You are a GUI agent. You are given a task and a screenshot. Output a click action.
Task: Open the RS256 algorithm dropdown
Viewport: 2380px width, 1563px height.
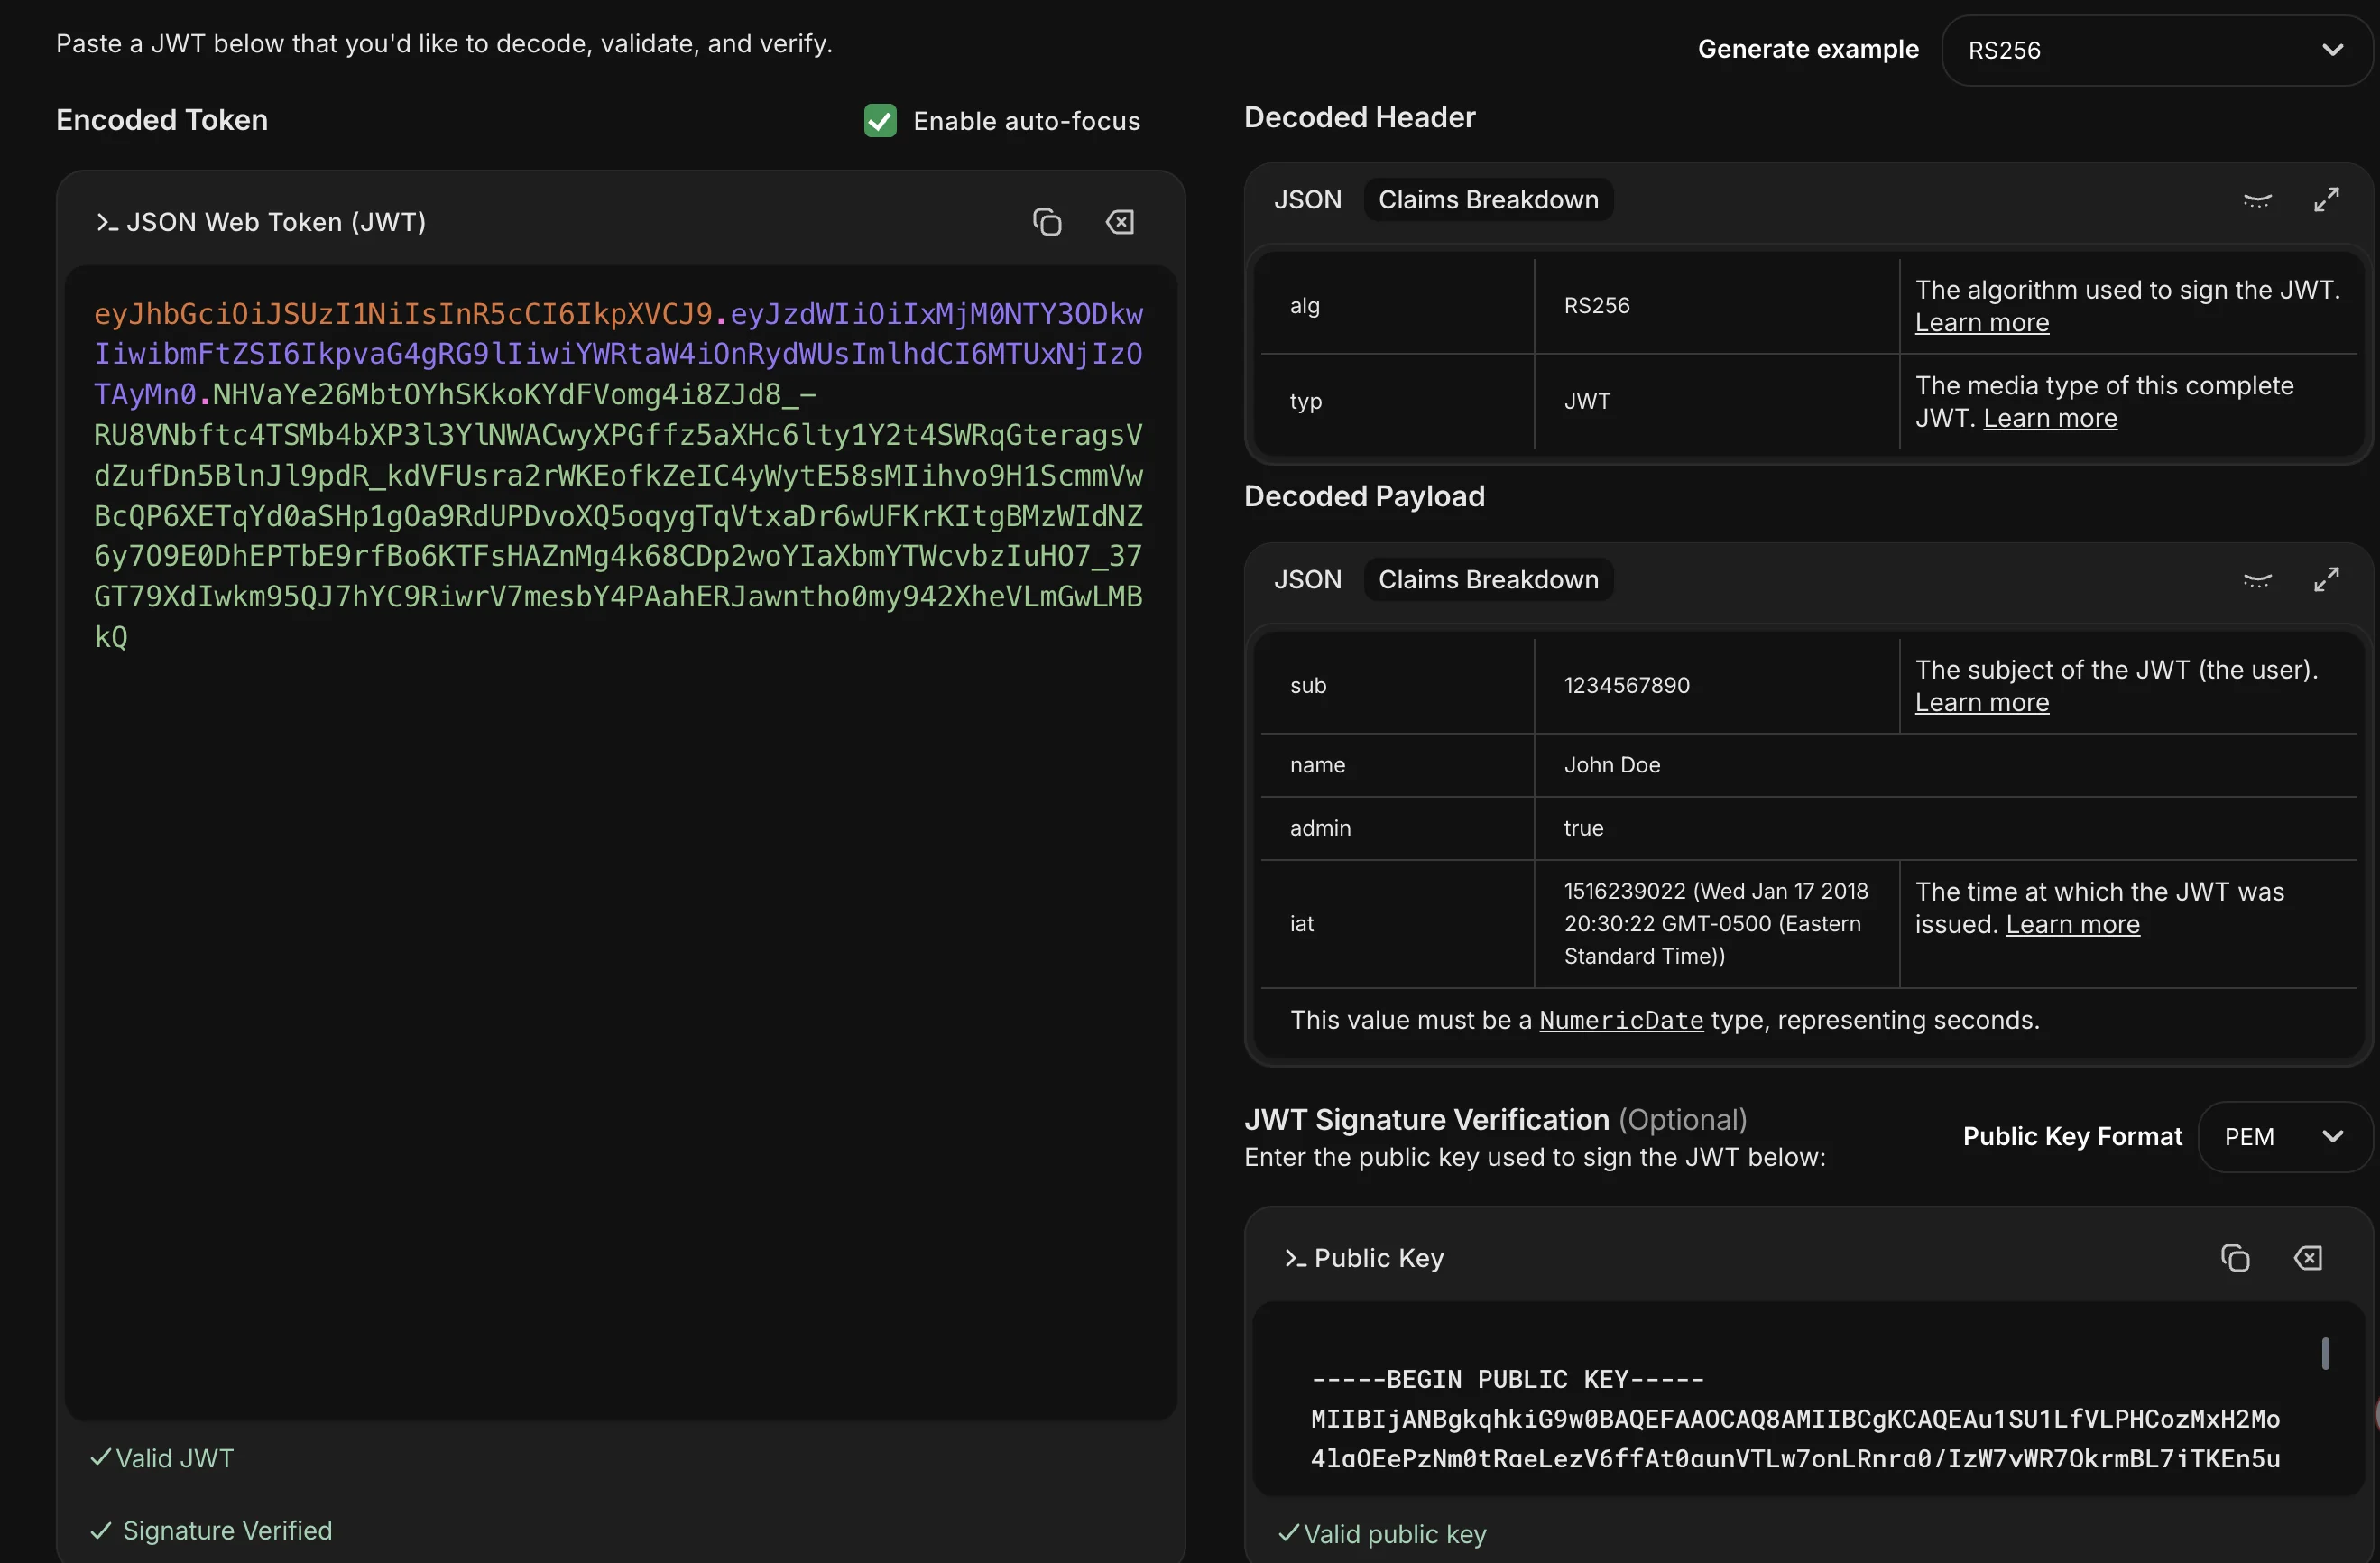[2156, 50]
